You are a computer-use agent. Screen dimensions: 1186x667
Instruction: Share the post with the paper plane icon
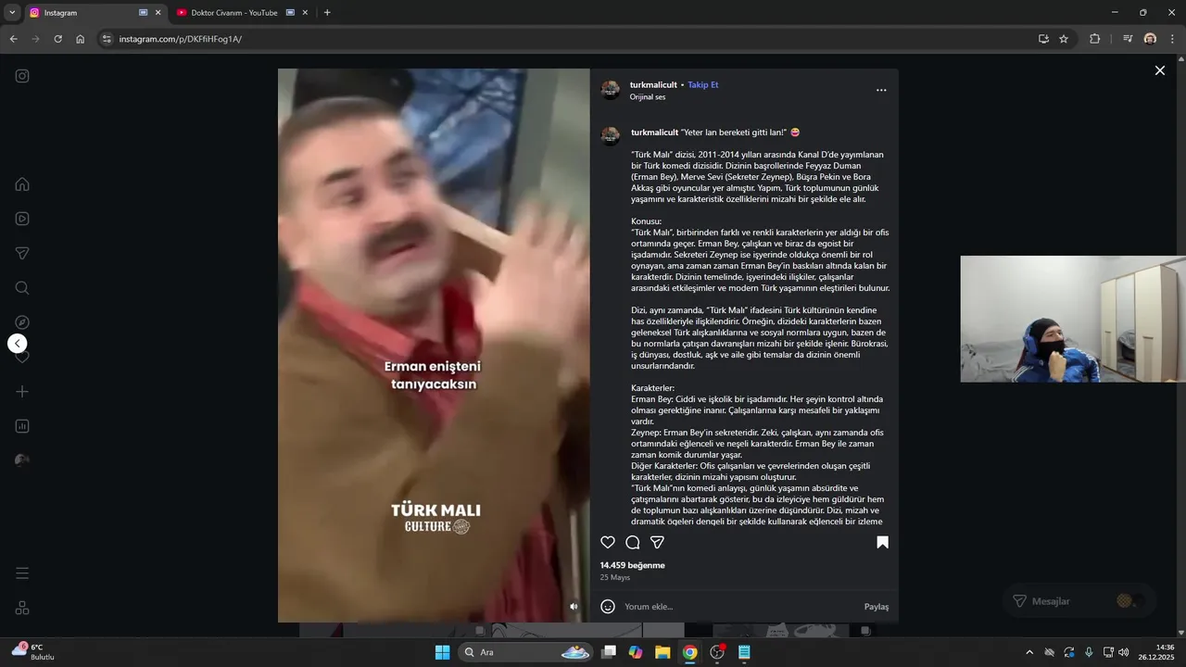657,542
